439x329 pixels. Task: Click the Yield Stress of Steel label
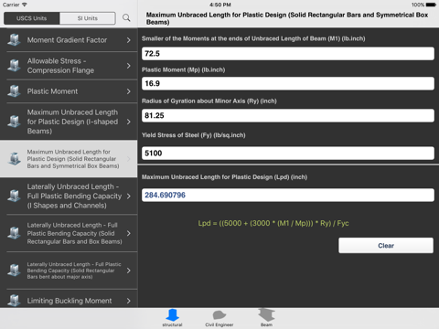(x=194, y=135)
